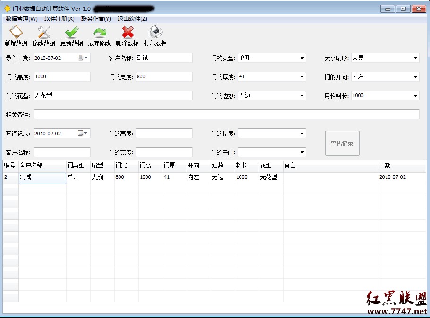The height and width of the screenshot is (318, 430).
Task: Click the 更新数据 green checkmark icon
Action: click(x=71, y=33)
